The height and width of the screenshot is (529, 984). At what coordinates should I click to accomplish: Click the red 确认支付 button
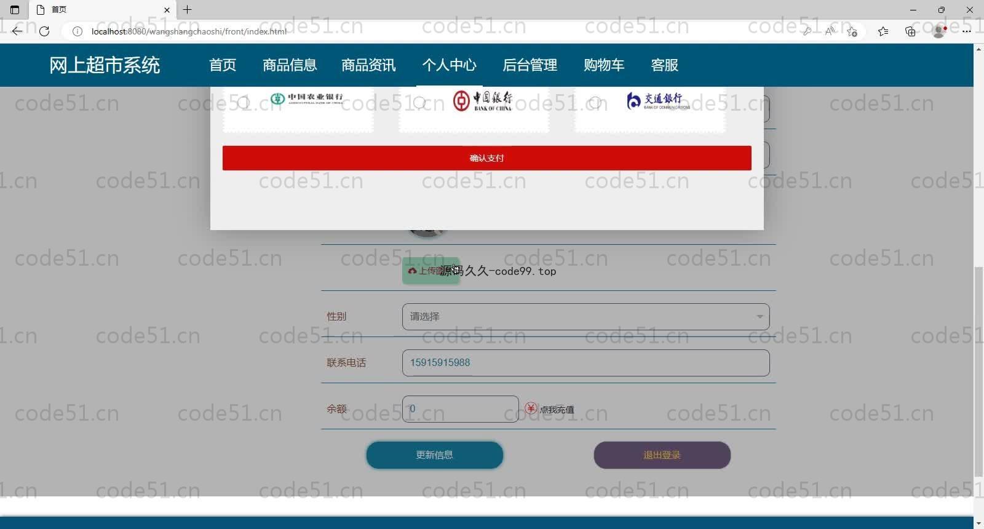tap(487, 158)
